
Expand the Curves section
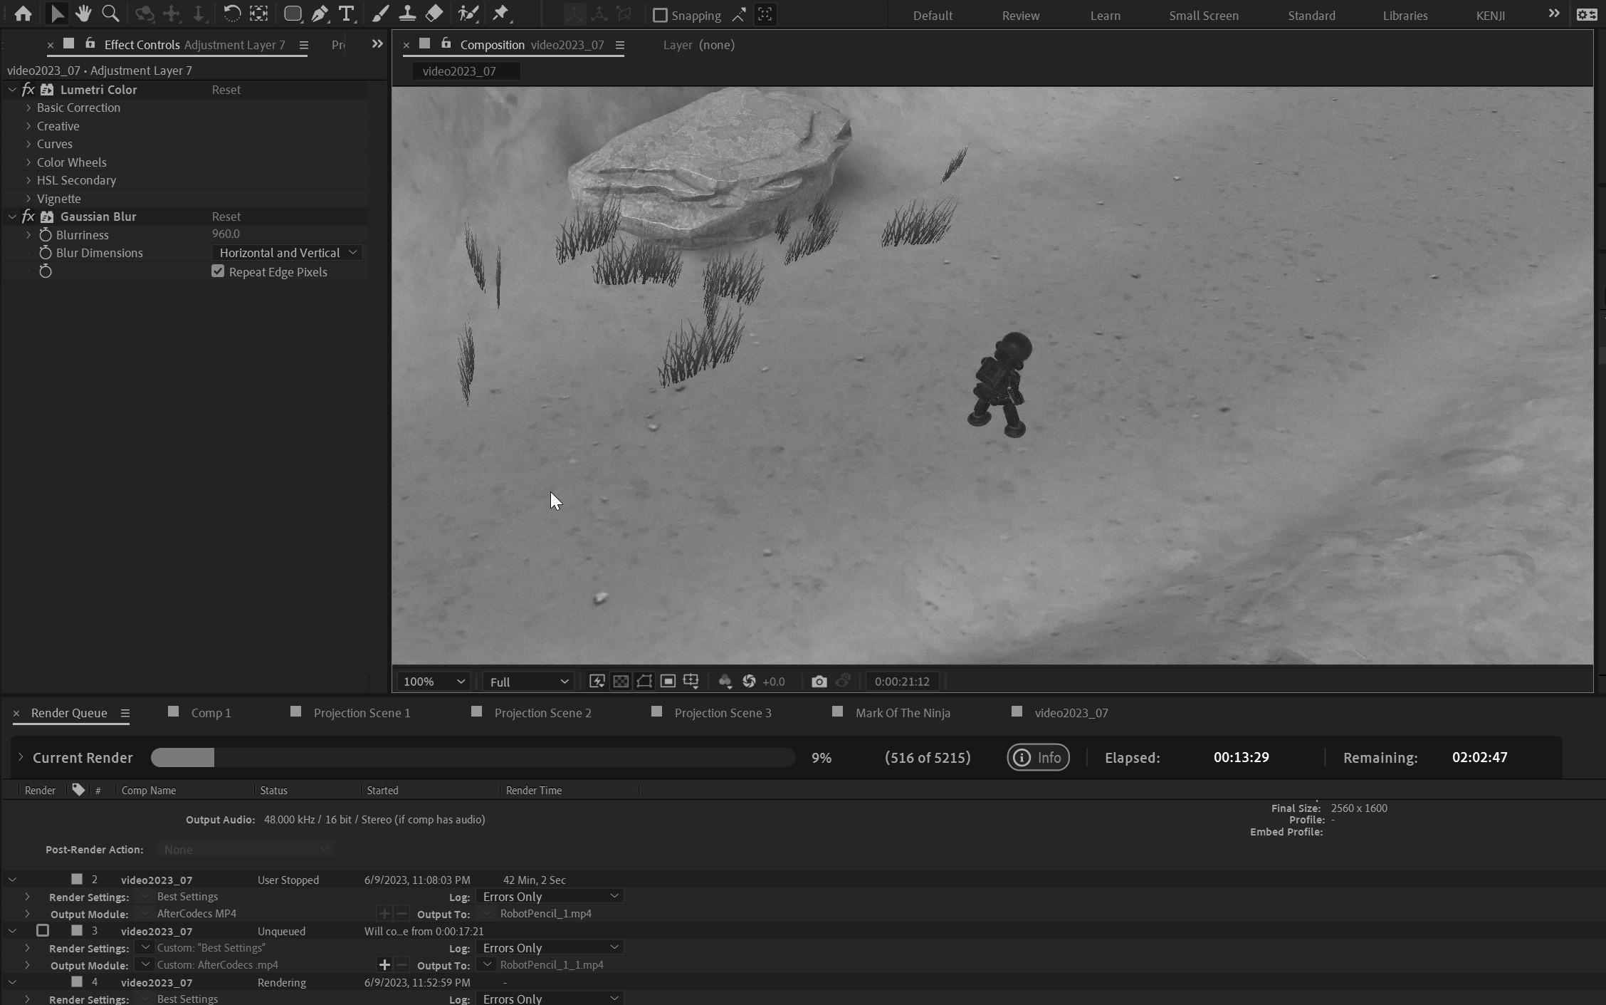28,144
